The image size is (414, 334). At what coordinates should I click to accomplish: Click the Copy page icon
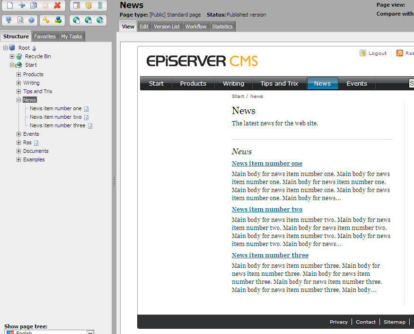click(34, 6)
